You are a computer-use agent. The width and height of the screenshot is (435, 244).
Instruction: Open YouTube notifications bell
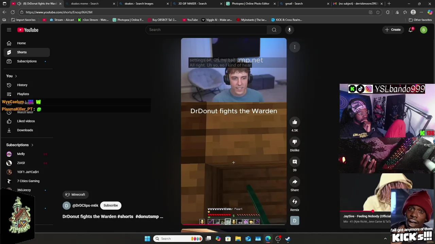tap(411, 30)
